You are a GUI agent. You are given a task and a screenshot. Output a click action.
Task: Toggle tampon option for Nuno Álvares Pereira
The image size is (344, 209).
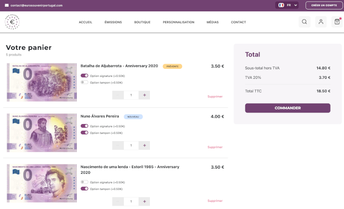84,133
